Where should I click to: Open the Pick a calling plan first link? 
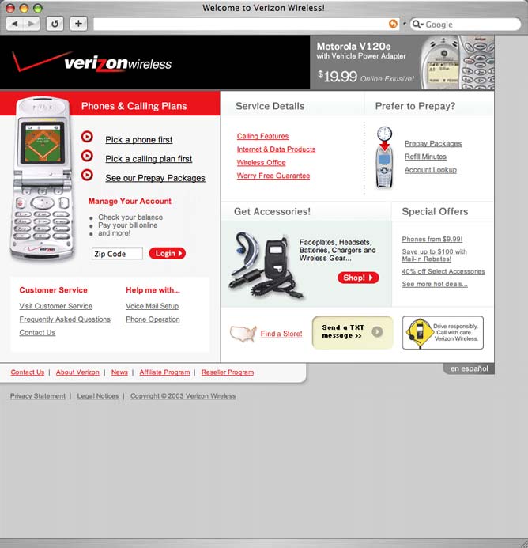click(149, 159)
